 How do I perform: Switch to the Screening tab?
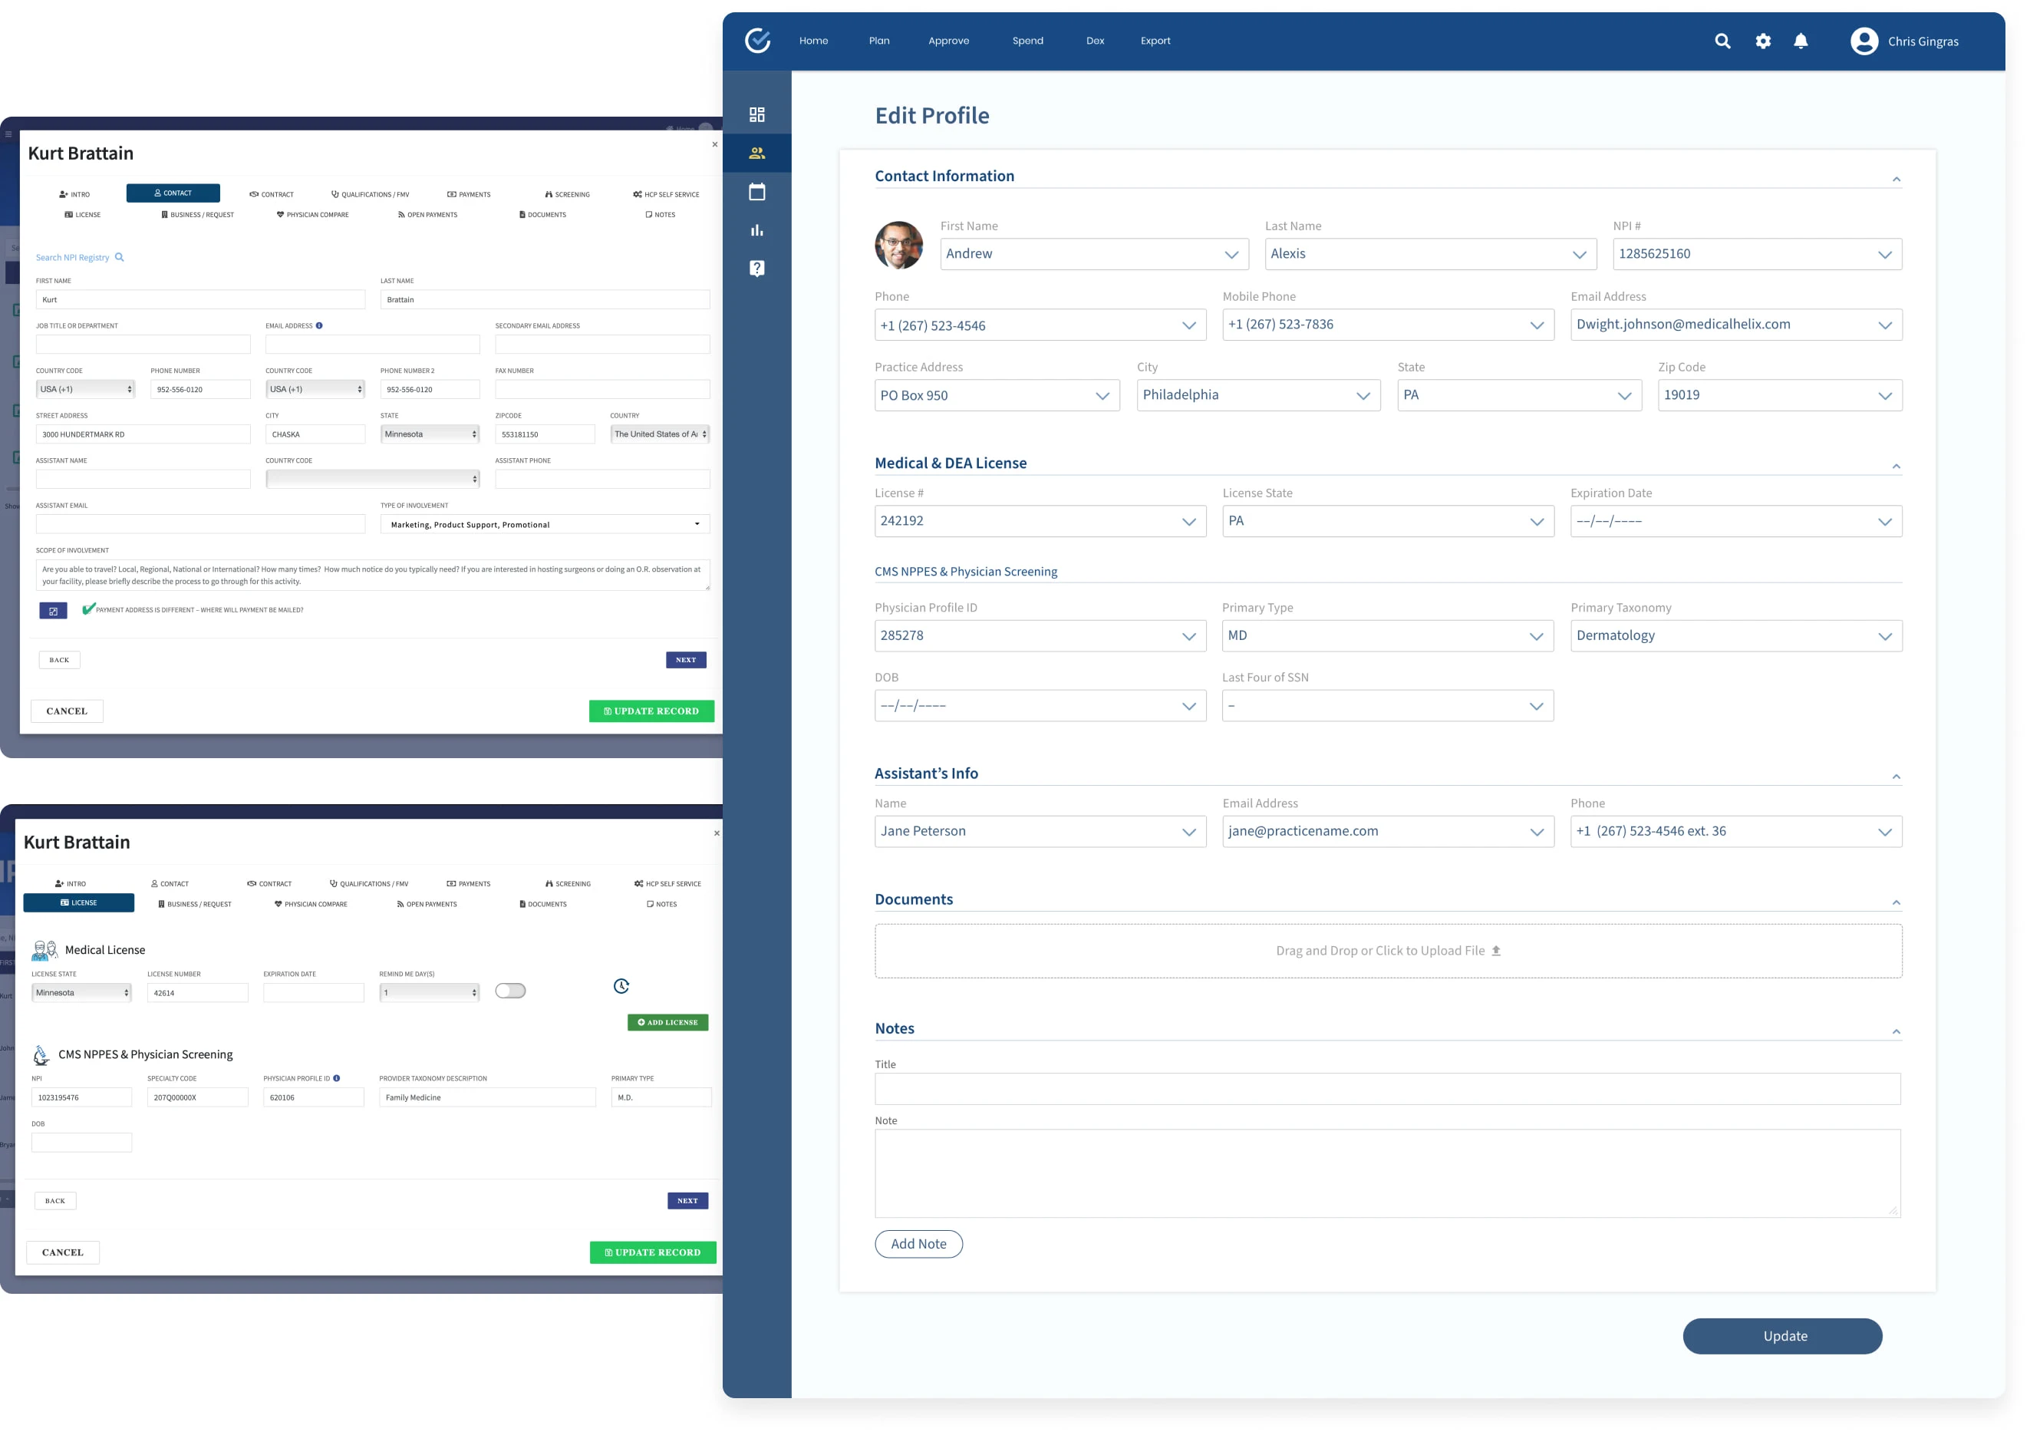pos(568,193)
